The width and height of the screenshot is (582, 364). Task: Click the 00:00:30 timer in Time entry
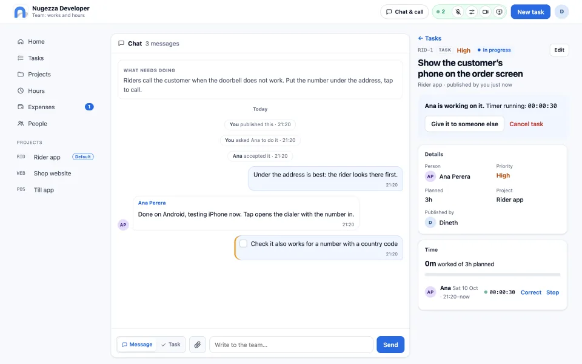502,292
